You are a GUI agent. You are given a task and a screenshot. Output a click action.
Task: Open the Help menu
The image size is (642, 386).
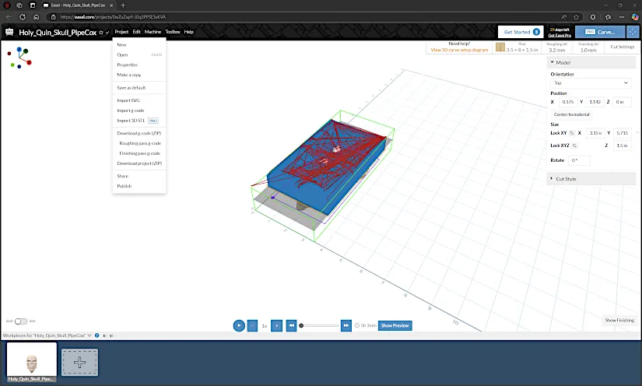189,32
